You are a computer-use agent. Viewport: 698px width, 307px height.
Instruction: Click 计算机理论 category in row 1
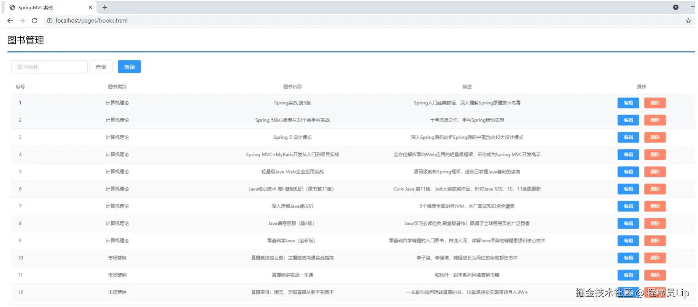117,103
